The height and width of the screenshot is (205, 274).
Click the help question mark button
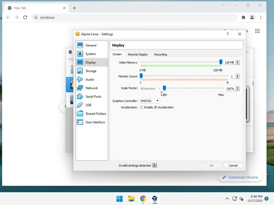pos(227,34)
